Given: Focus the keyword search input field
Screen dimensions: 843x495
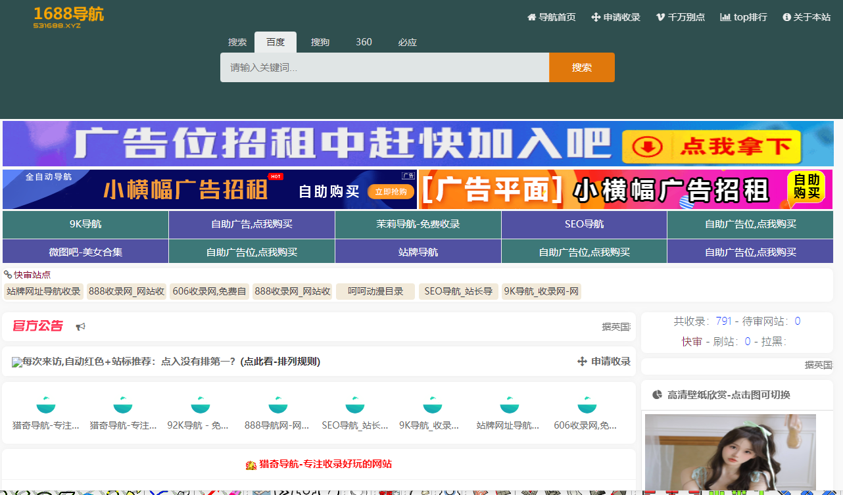Looking at the screenshot, I should tap(384, 68).
